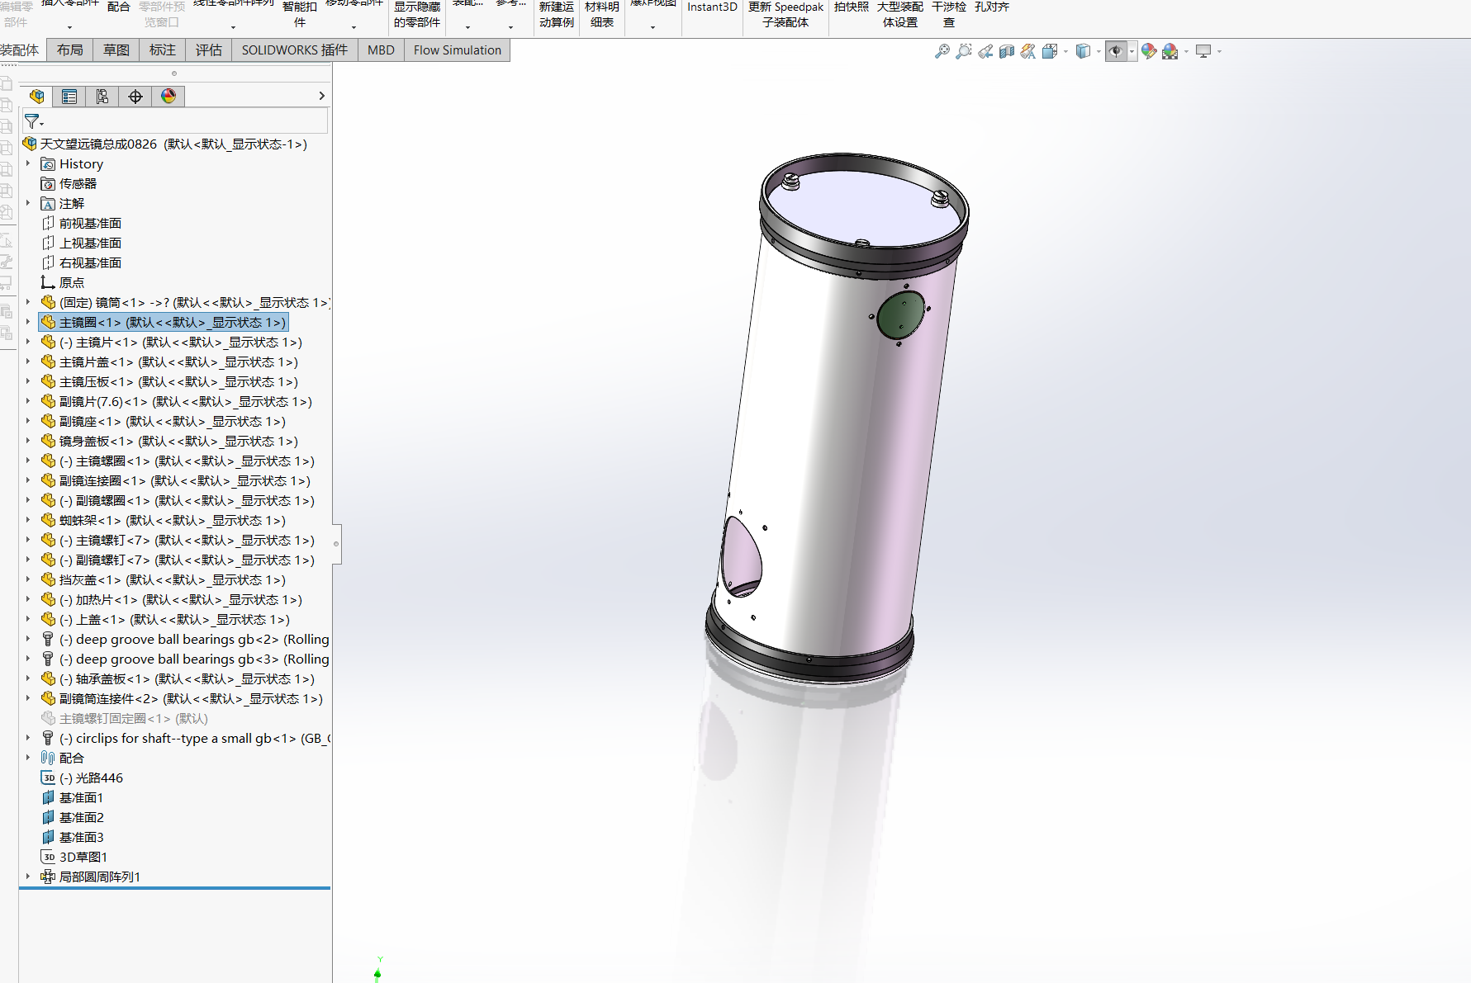Screen dimensions: 1471x983
Task: Open the 移动零部件 dropdown arrow
Action: [354, 27]
